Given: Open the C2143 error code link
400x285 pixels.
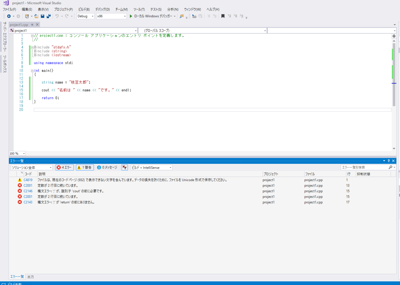Looking at the screenshot, I should (x=28, y=202).
